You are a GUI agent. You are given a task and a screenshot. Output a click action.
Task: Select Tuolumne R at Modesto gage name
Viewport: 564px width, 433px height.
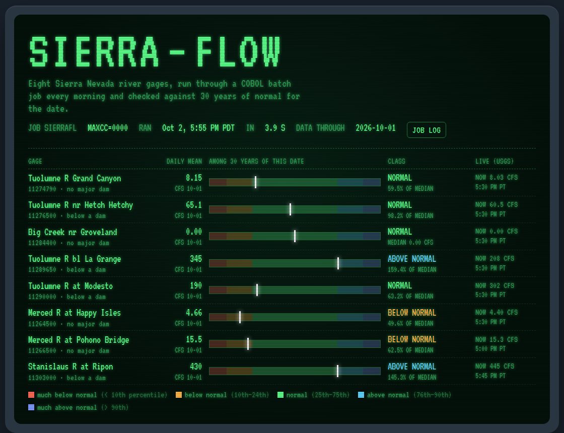[x=70, y=286]
